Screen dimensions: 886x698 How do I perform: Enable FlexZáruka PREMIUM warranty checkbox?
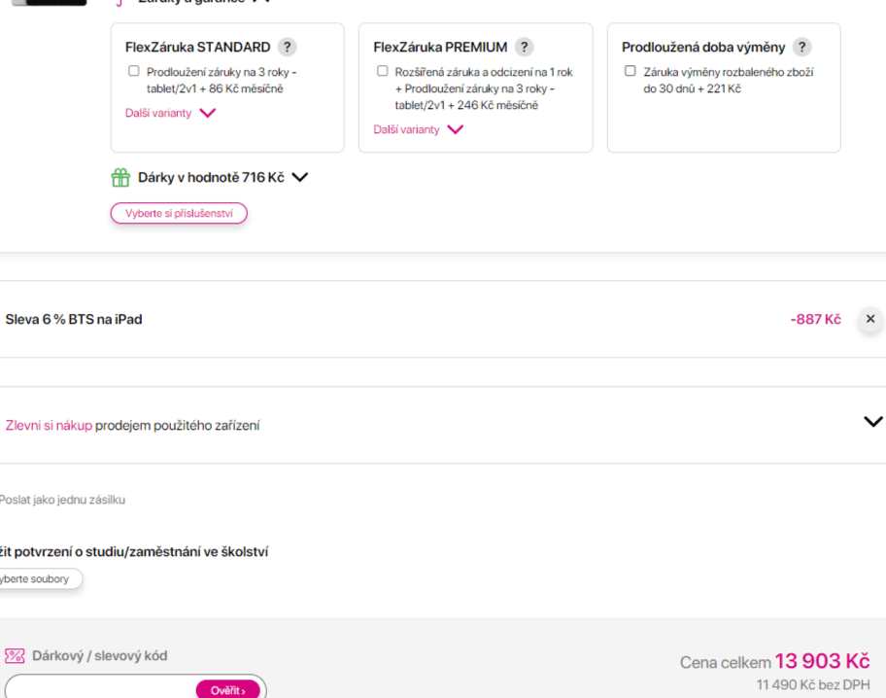pyautogui.click(x=383, y=71)
